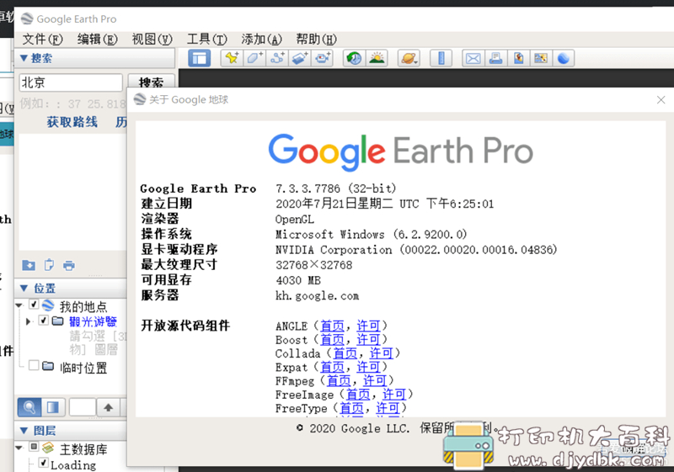Toggle the 觀光遊覽 checkbox

43,320
